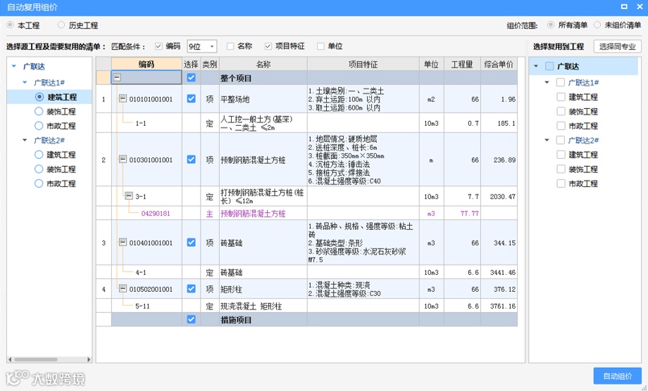Uncheck the 整个项目 selection checkbox
This screenshot has width=648, height=391.
[x=192, y=77]
